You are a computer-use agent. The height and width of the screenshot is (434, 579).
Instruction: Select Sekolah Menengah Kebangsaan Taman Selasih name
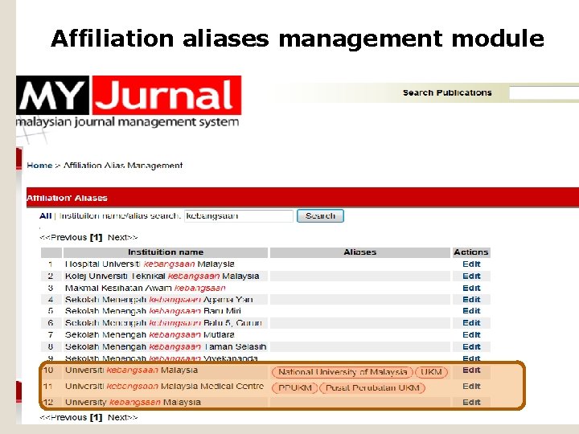click(x=166, y=346)
